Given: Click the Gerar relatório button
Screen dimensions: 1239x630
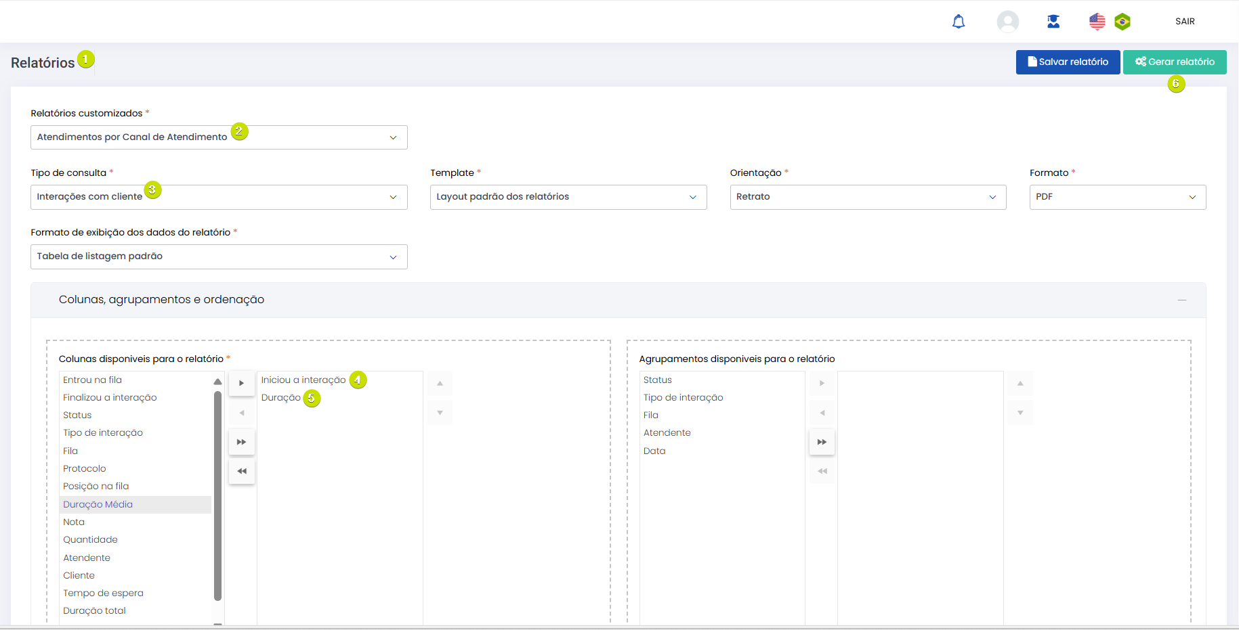Looking at the screenshot, I should (1175, 62).
